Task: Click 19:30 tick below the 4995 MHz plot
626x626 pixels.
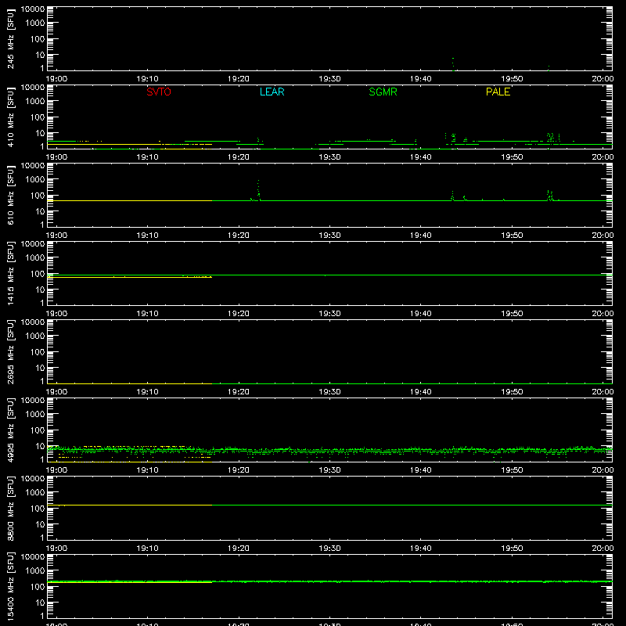Action: point(329,470)
